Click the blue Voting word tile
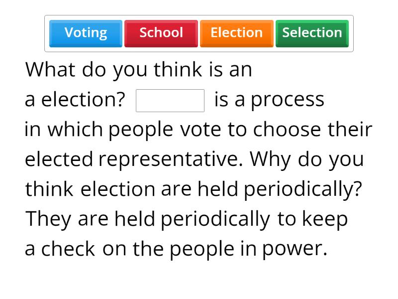 pyautogui.click(x=86, y=33)
